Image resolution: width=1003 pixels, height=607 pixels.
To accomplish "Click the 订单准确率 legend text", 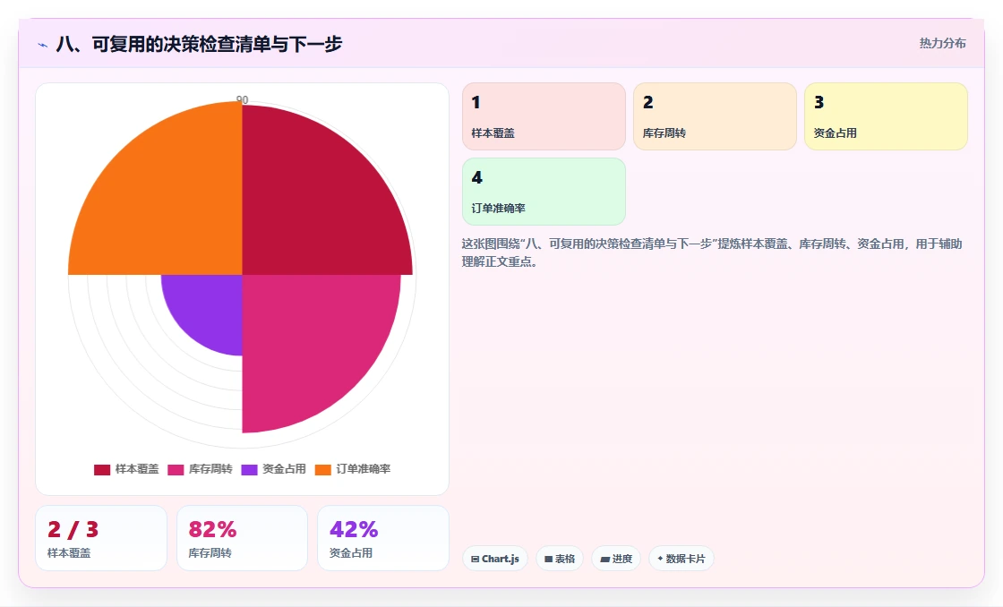I will [x=364, y=469].
